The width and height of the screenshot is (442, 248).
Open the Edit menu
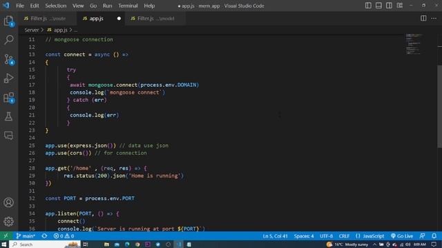coord(35,6)
